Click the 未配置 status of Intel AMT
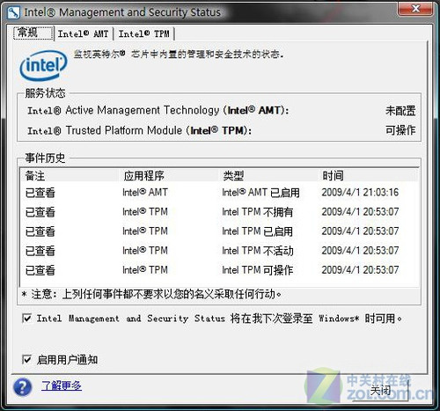 tap(400, 111)
